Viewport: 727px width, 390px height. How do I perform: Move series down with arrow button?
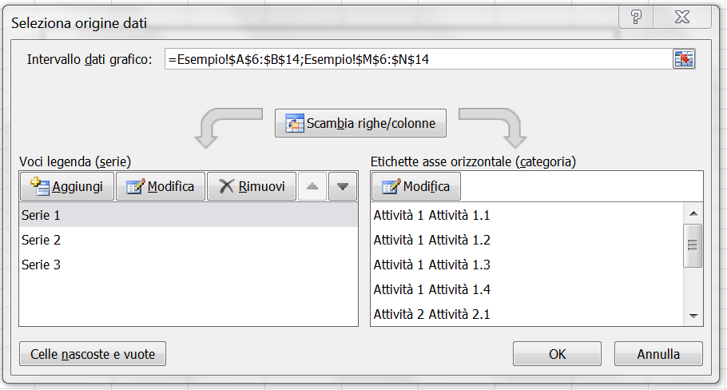343,186
